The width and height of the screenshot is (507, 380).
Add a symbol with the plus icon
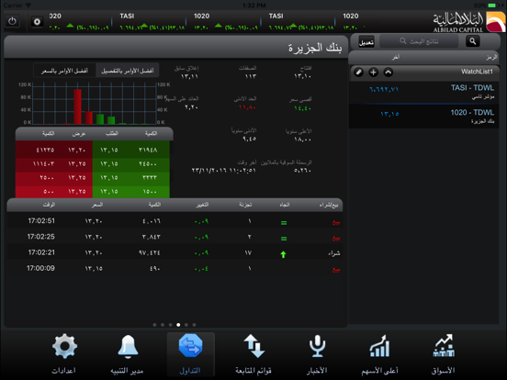373,73
